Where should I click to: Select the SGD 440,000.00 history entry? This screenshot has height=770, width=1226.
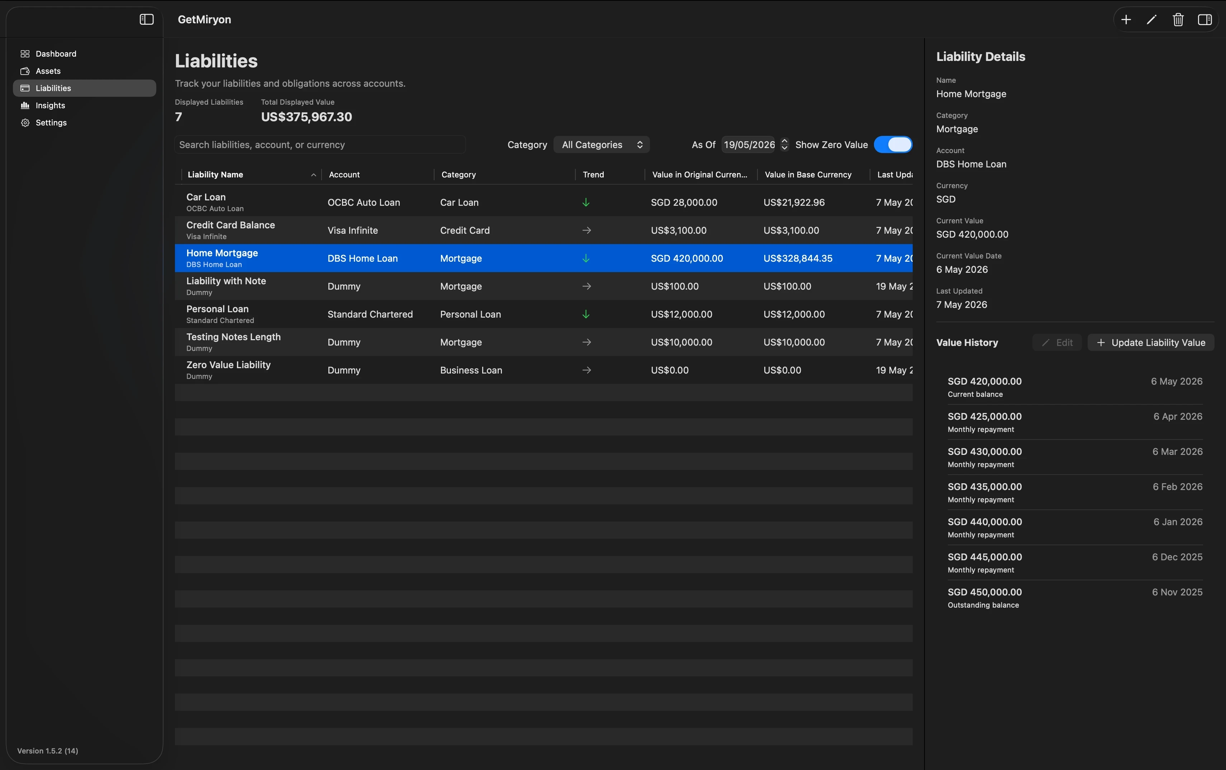pos(1075,528)
